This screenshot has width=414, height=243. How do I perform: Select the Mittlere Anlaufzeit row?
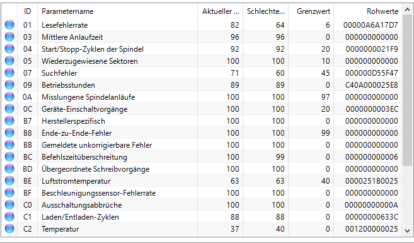tap(201, 37)
